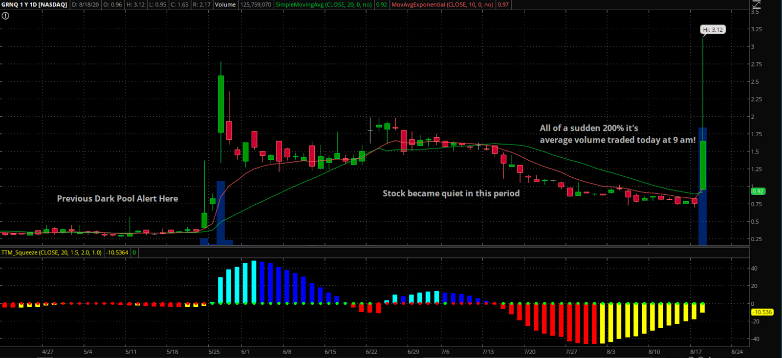
Task: Click the 40 label on squeeze axis
Action: coord(754,269)
